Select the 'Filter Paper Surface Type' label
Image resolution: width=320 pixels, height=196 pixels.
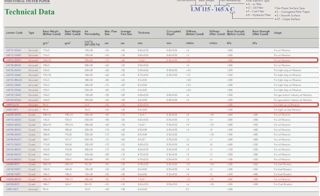point(290,8)
